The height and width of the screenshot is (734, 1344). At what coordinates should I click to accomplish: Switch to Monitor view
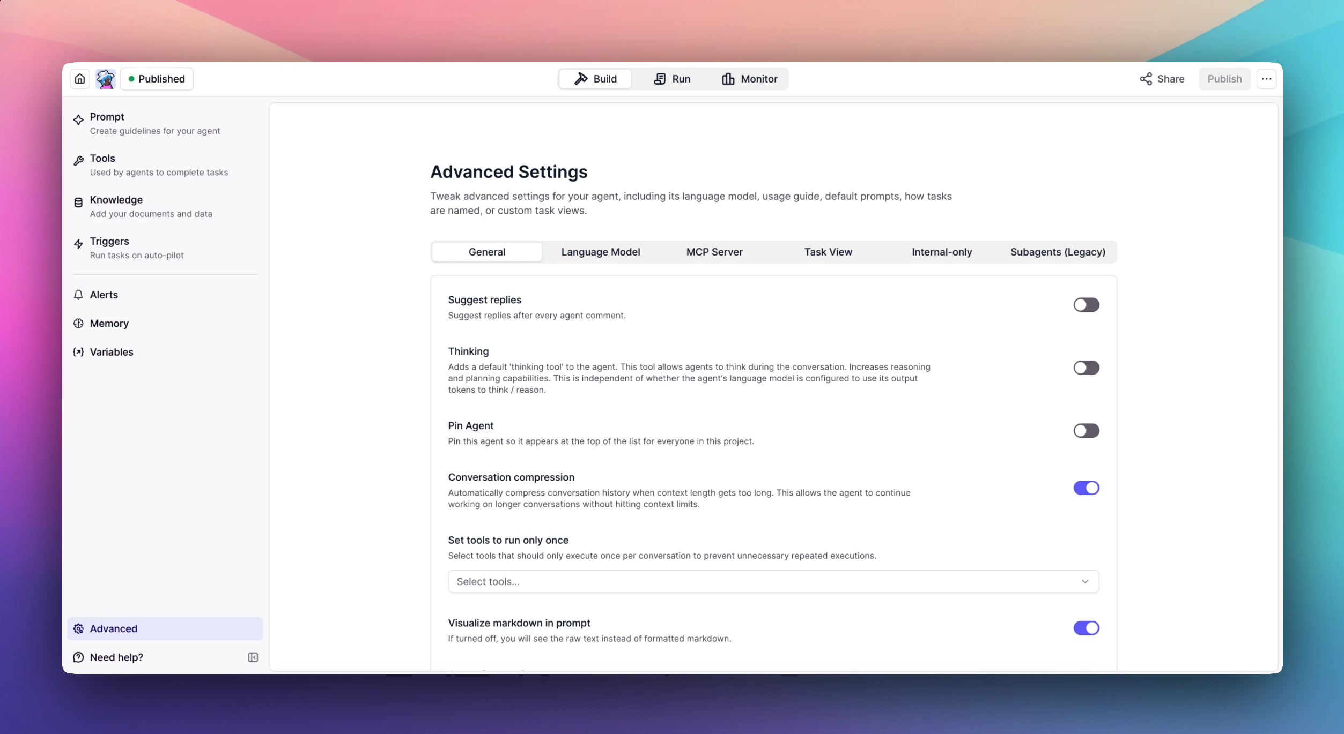pyautogui.click(x=749, y=79)
